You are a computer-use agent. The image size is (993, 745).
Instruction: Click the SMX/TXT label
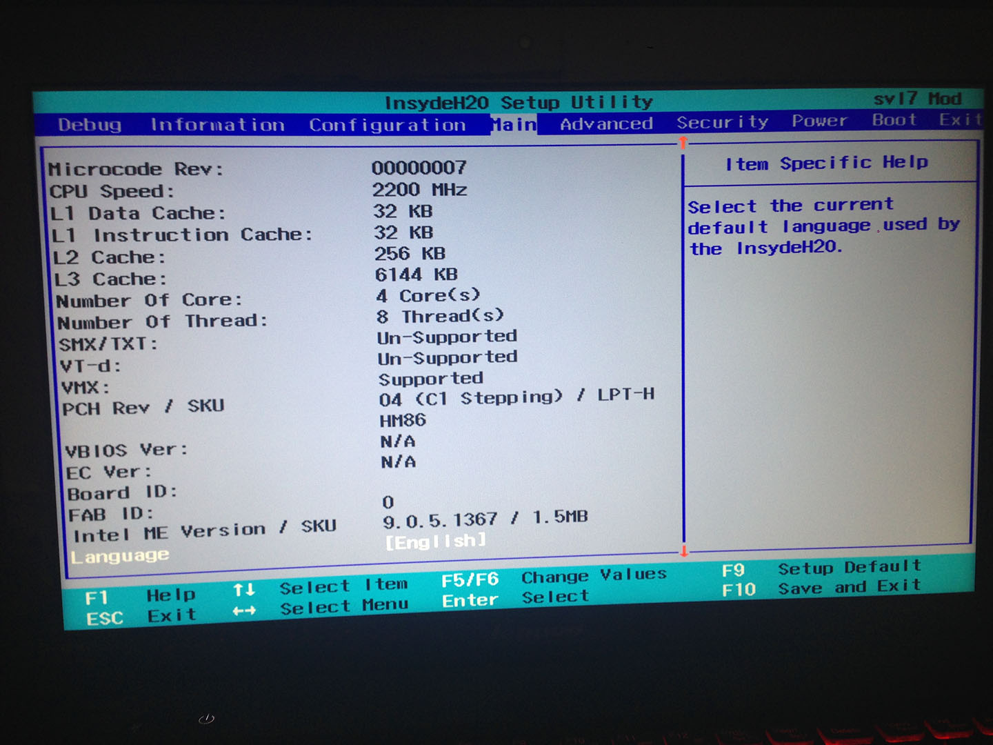(x=108, y=344)
